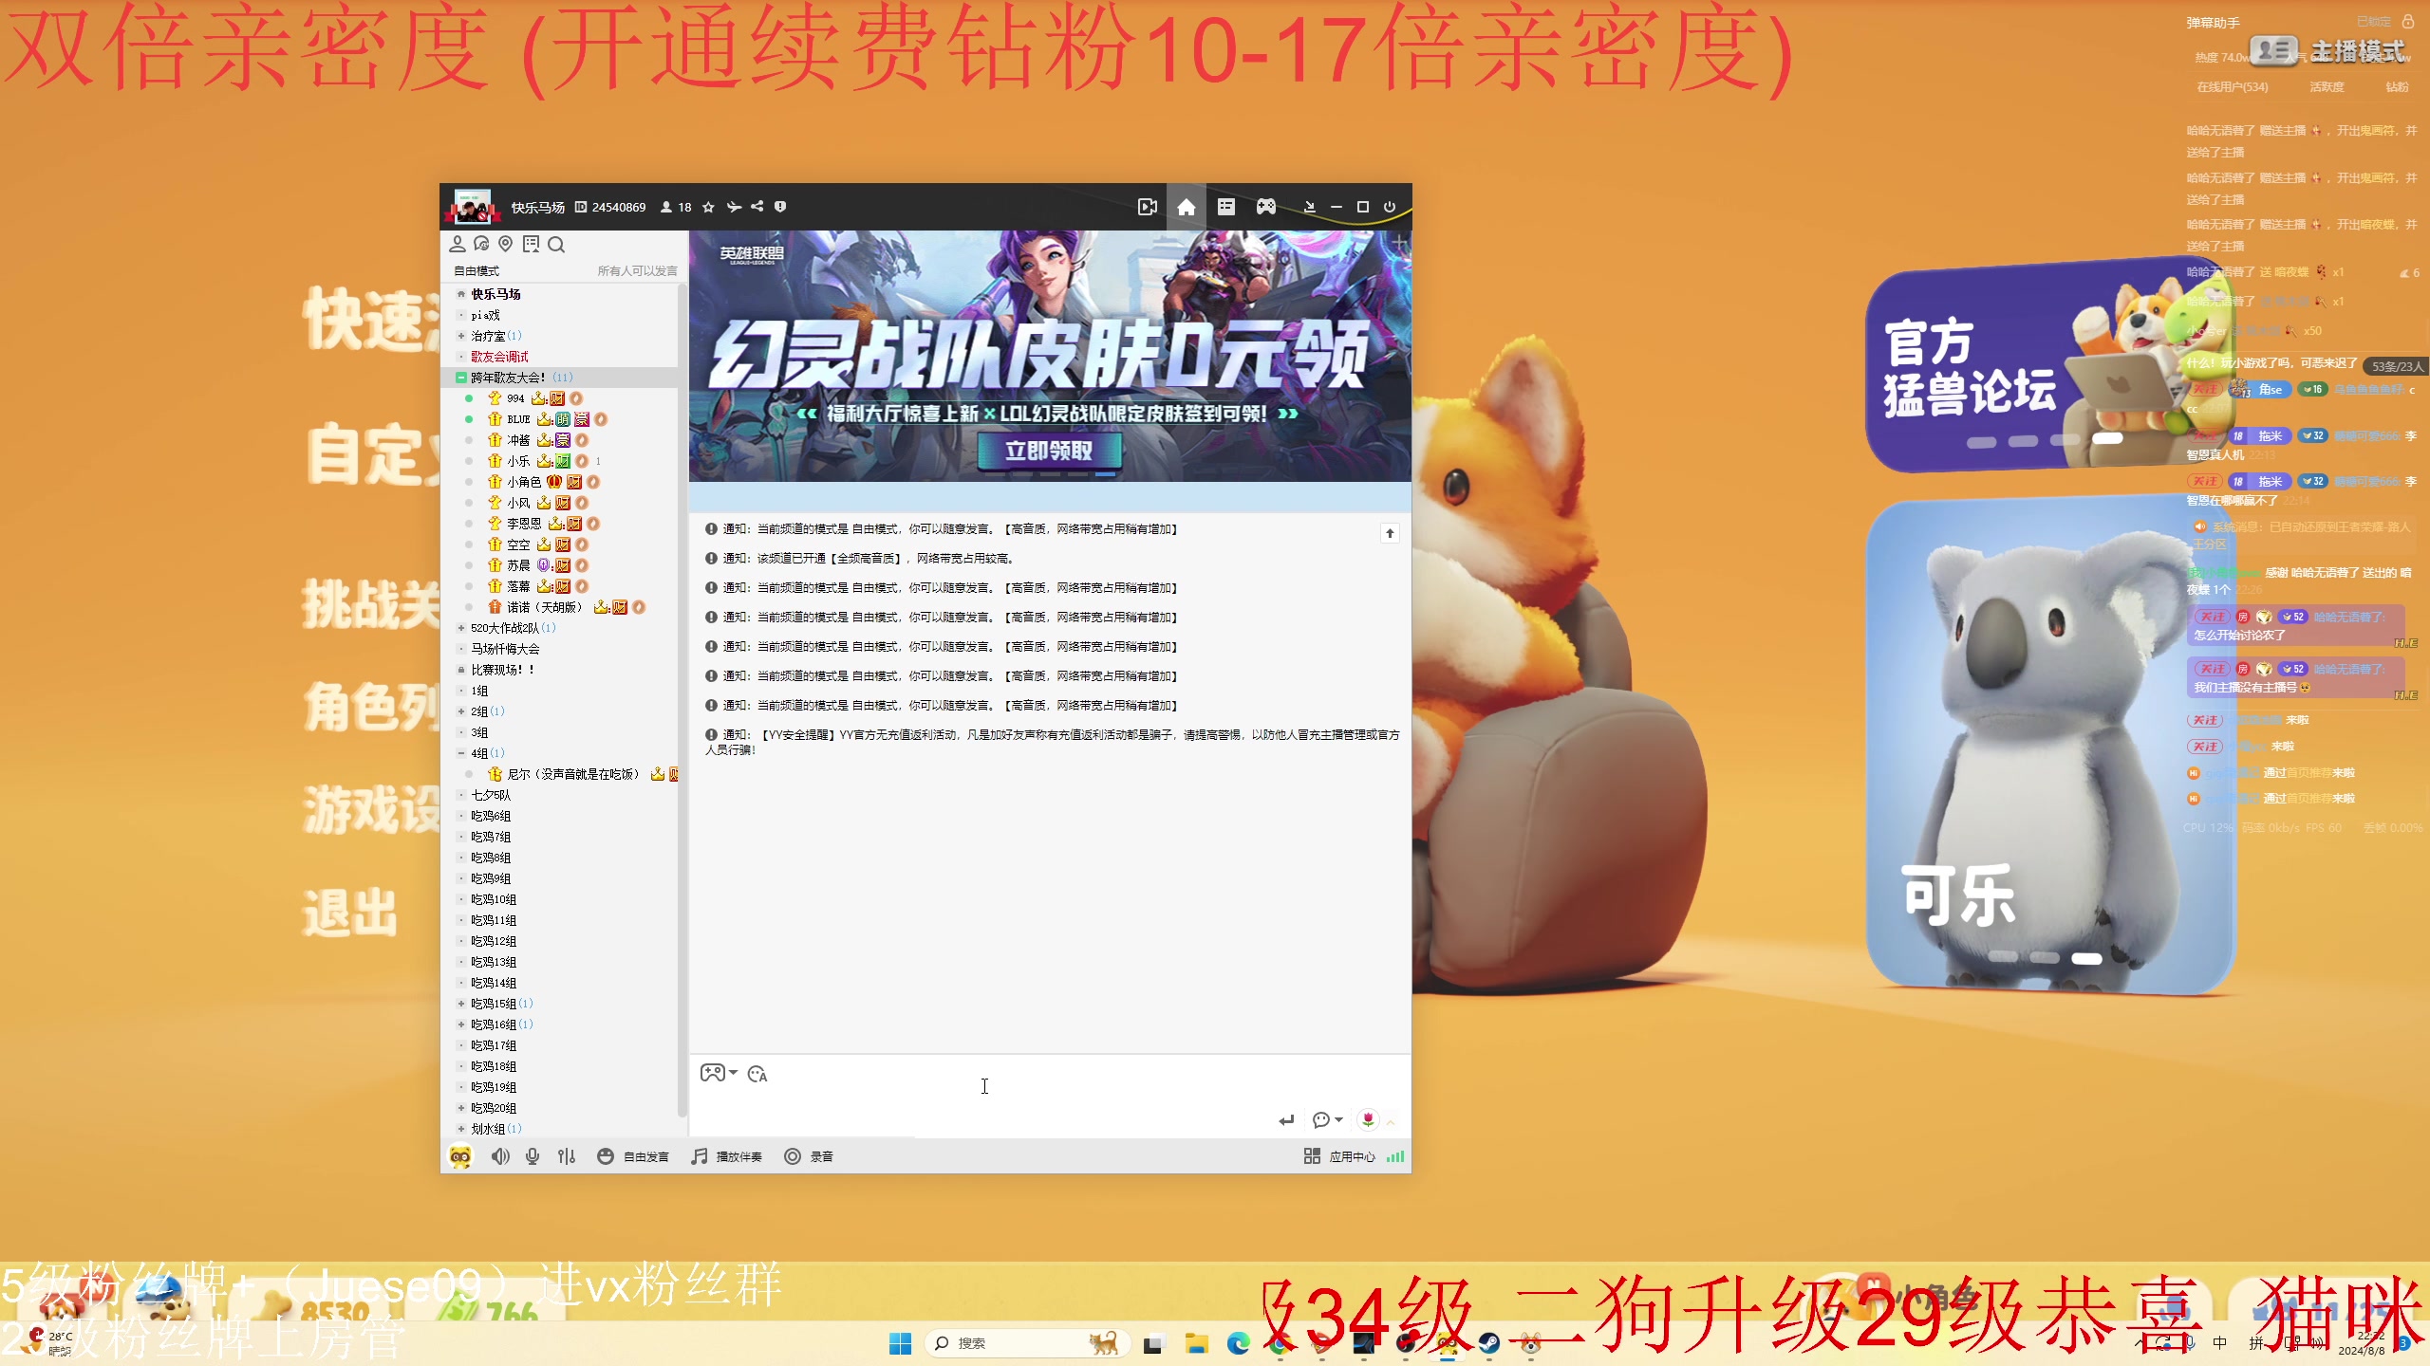Open the audio mixer sliders icon
This screenshot has height=1366, width=2430.
coord(567,1156)
